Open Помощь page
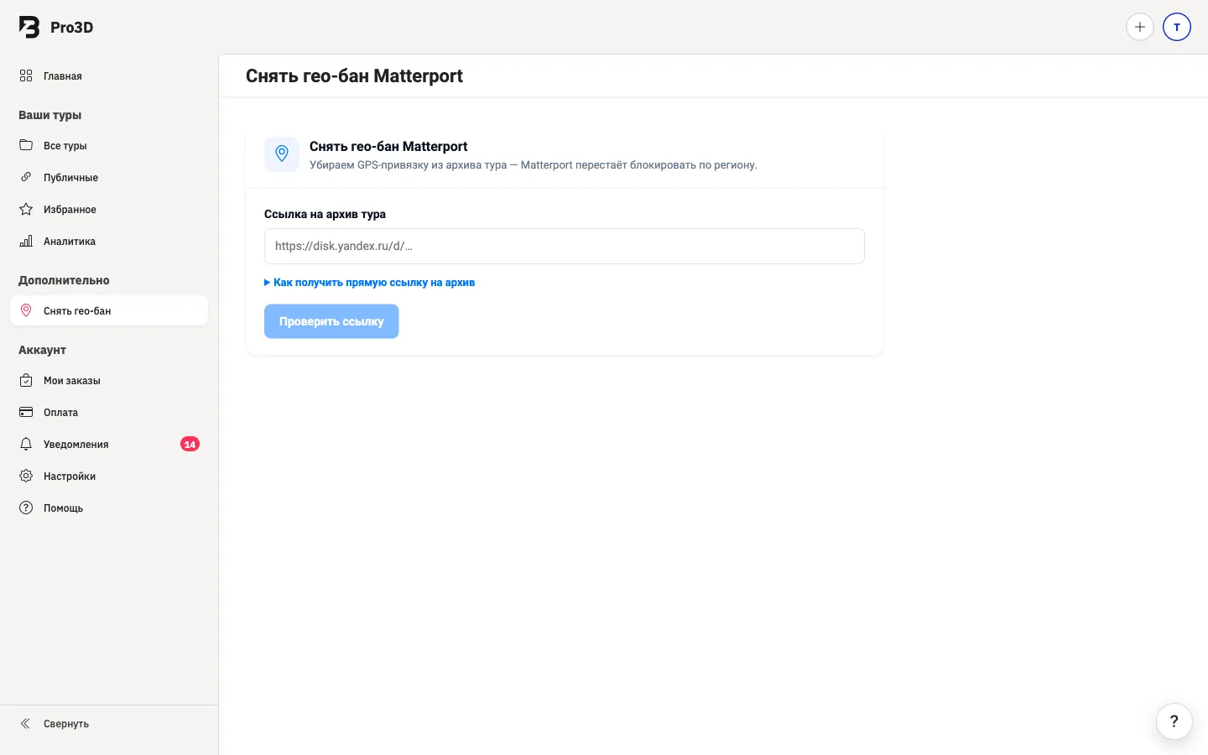Viewport: 1208px width, 755px height. 109,508
